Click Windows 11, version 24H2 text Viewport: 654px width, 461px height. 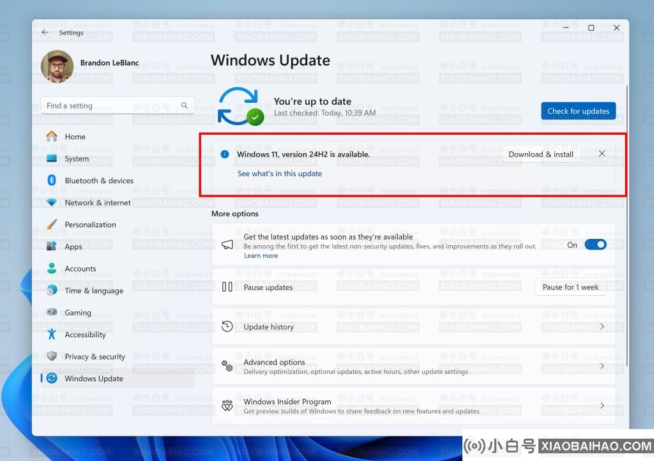303,155
